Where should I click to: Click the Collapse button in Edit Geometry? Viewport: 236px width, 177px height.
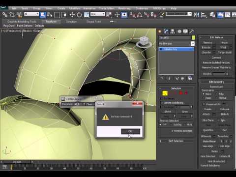[225, 109]
